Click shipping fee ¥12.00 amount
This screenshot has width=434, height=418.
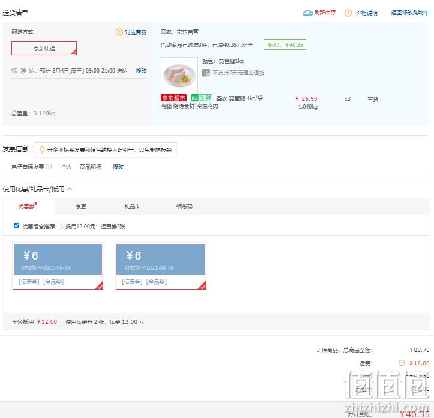click(x=420, y=363)
